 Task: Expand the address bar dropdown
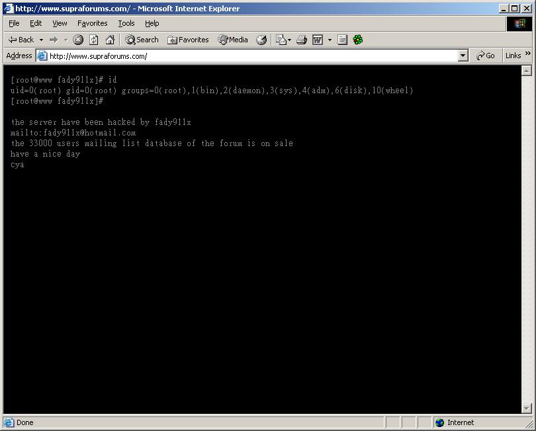tap(463, 56)
